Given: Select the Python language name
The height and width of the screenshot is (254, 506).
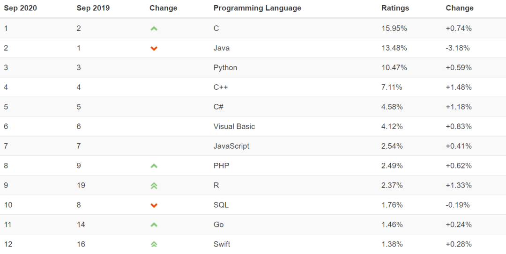Looking at the screenshot, I should pos(225,68).
